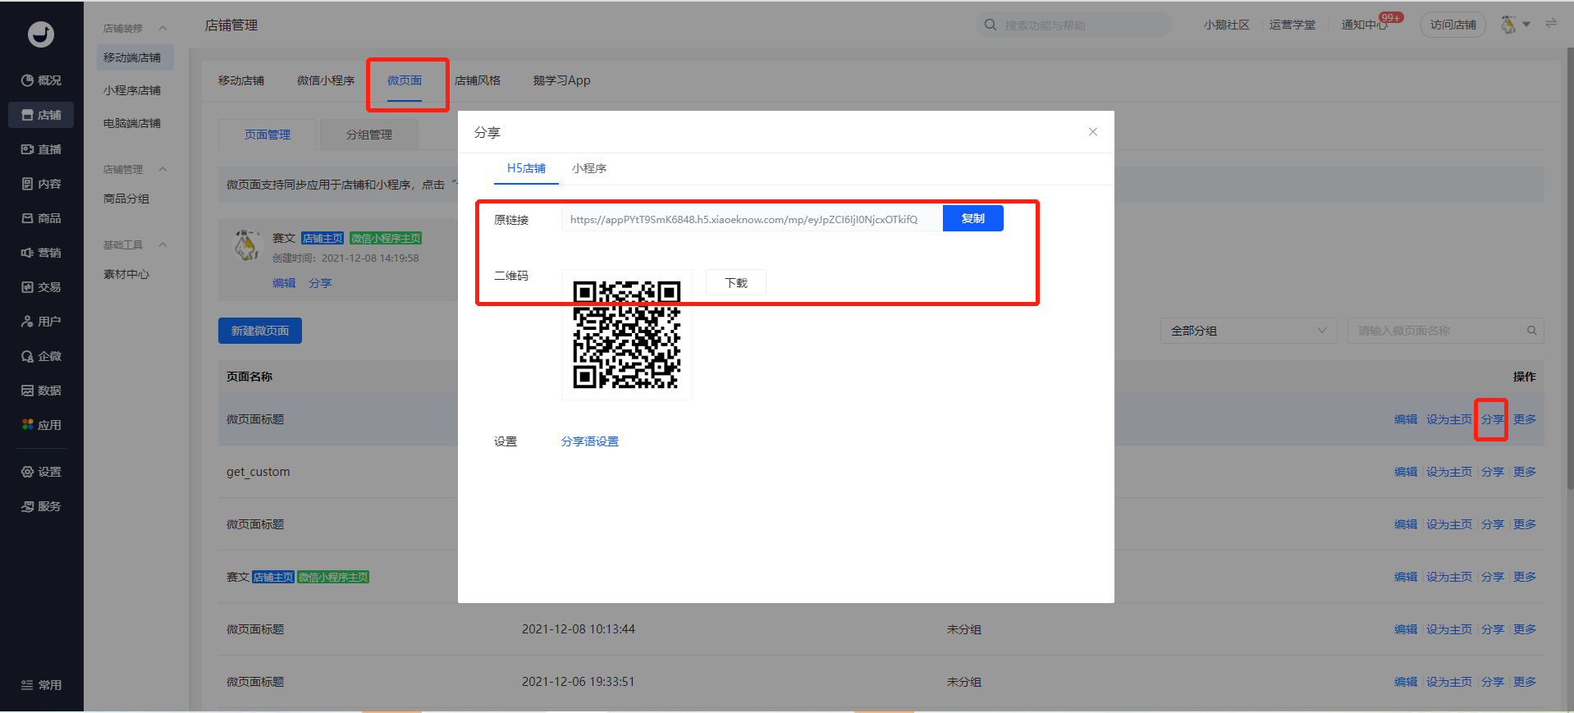Close the 分享 share dialog

point(1093,132)
